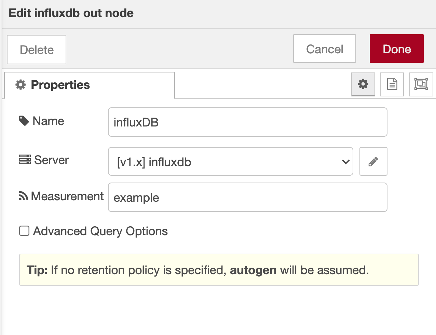Select the Properties tab
The image size is (436, 335).
tap(90, 85)
